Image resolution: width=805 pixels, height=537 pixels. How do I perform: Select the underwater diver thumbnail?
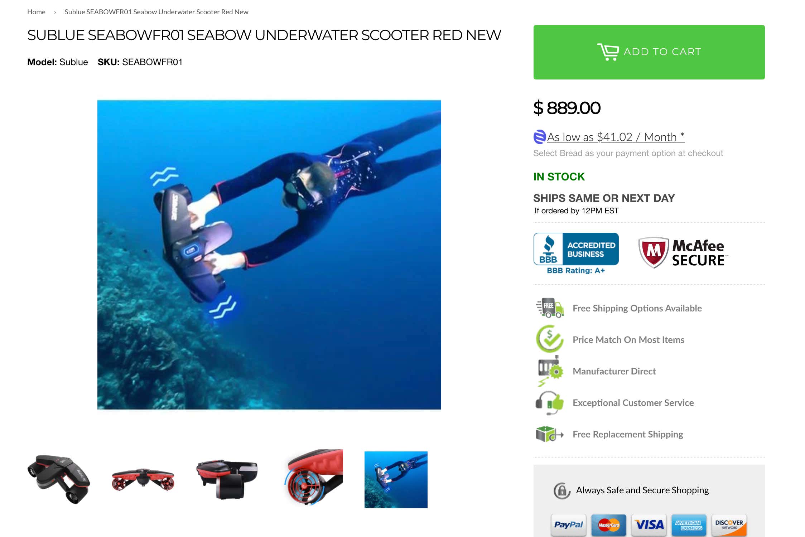click(396, 479)
